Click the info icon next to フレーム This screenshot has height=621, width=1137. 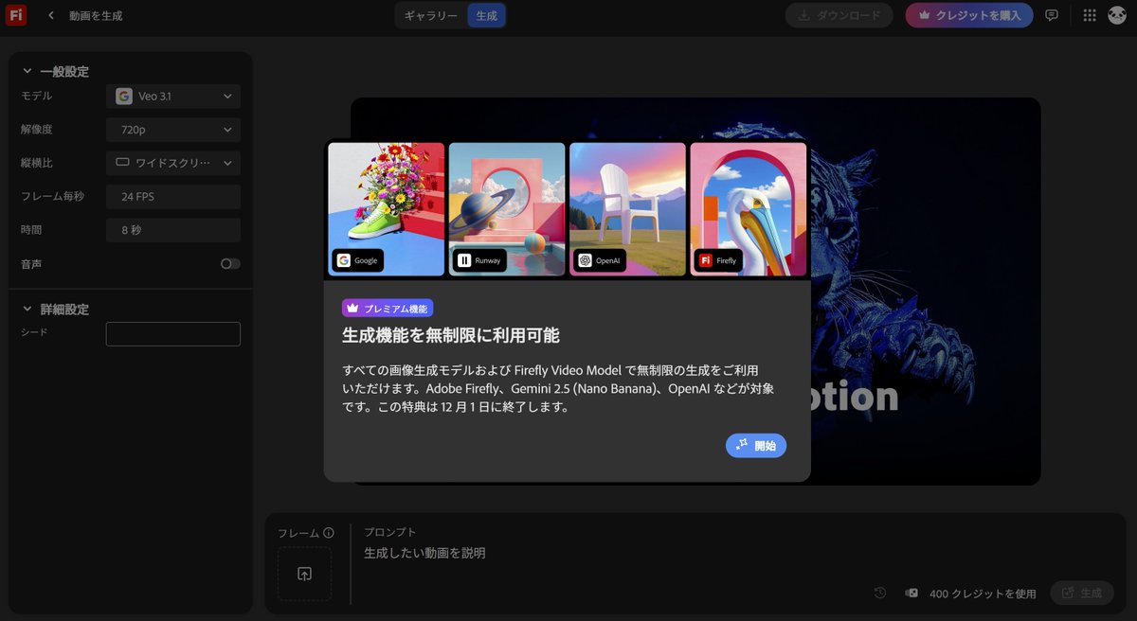328,533
